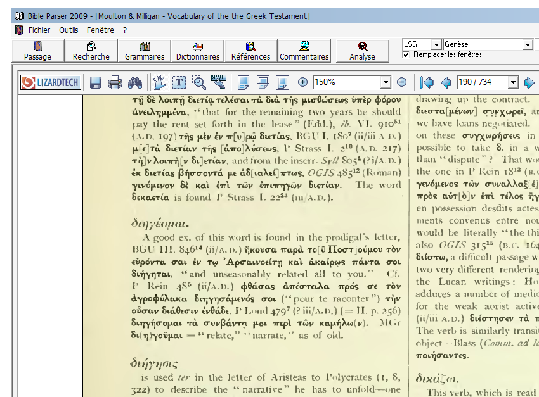Choose the marquee zoom magnifier tool
The image size is (539, 397).
(198, 83)
